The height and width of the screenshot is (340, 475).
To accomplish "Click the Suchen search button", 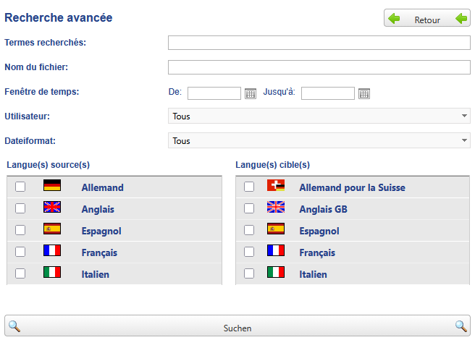I will (237, 327).
